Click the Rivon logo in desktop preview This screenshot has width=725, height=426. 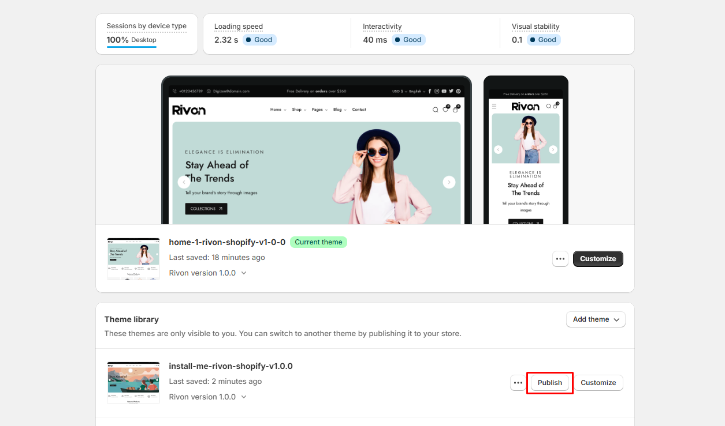[x=189, y=110]
